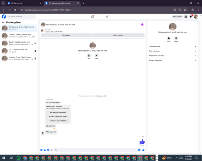This screenshot has height=161, width=202.
Task: Open the Windresauto conversation in list
Action: (x=19, y=28)
